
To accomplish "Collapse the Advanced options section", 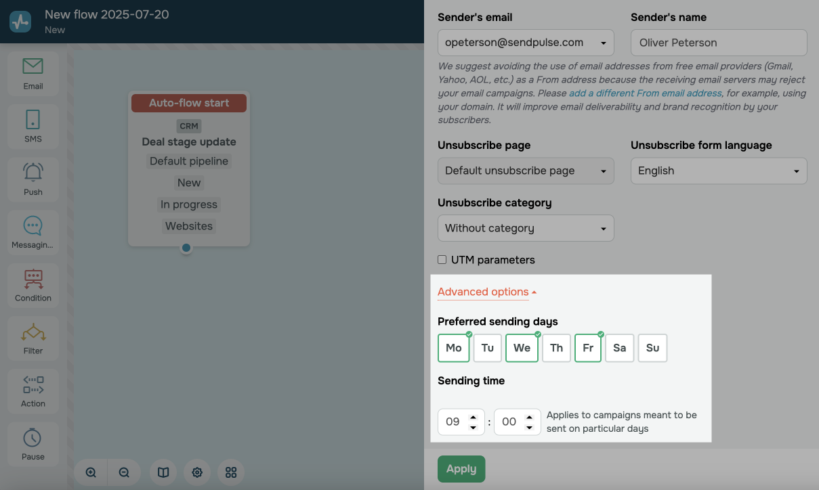I will pyautogui.click(x=486, y=292).
